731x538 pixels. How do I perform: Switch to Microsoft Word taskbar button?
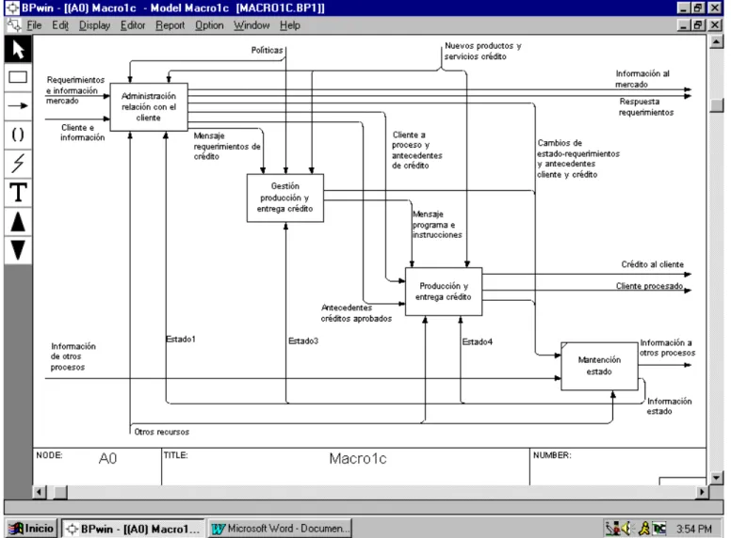point(280,529)
